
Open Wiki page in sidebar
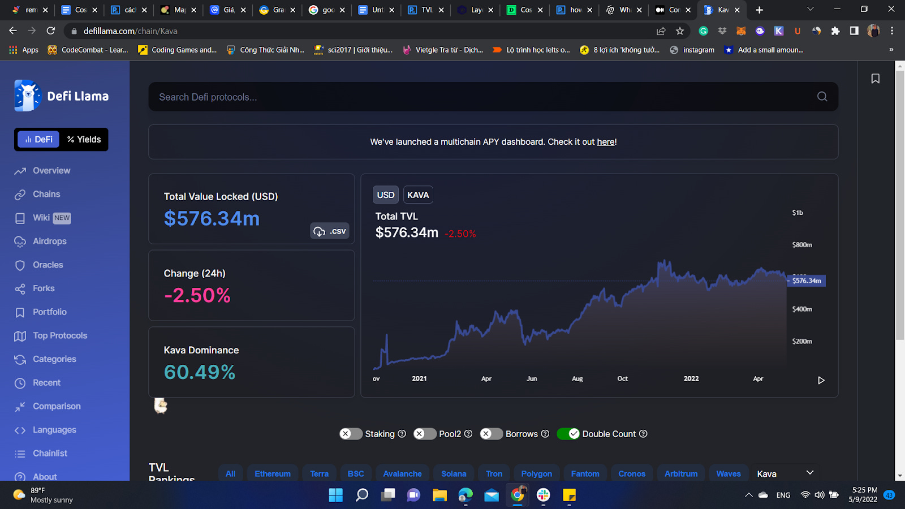[x=41, y=218]
